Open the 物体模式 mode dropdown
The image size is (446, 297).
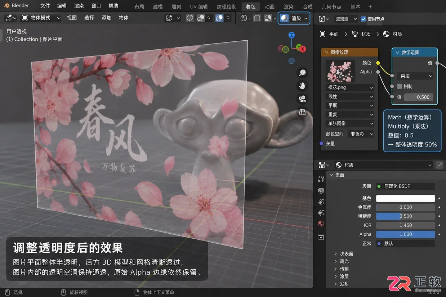[x=41, y=18]
